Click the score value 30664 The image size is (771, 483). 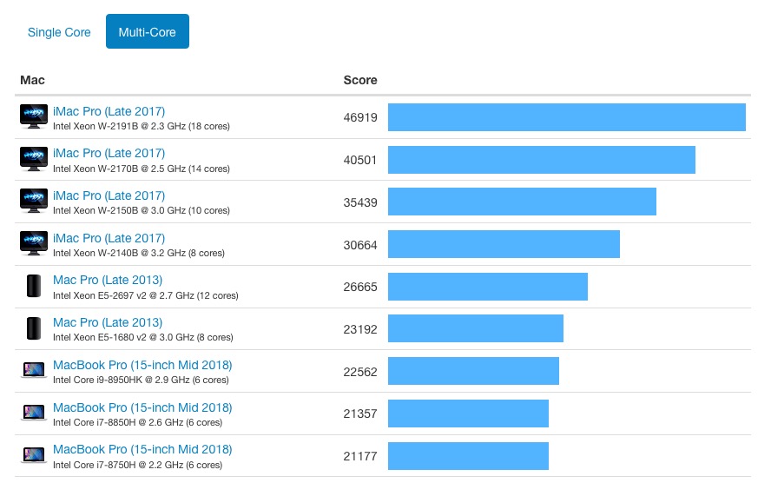(360, 245)
